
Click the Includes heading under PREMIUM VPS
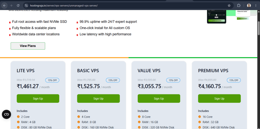click(x=203, y=111)
